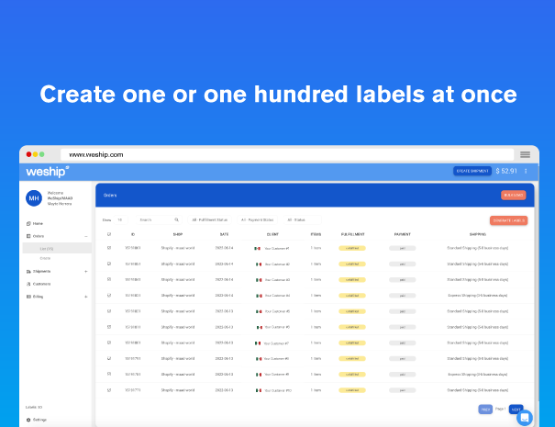
Task: Toggle the checkbox for Your Customer #3 order
Action: pos(109,279)
